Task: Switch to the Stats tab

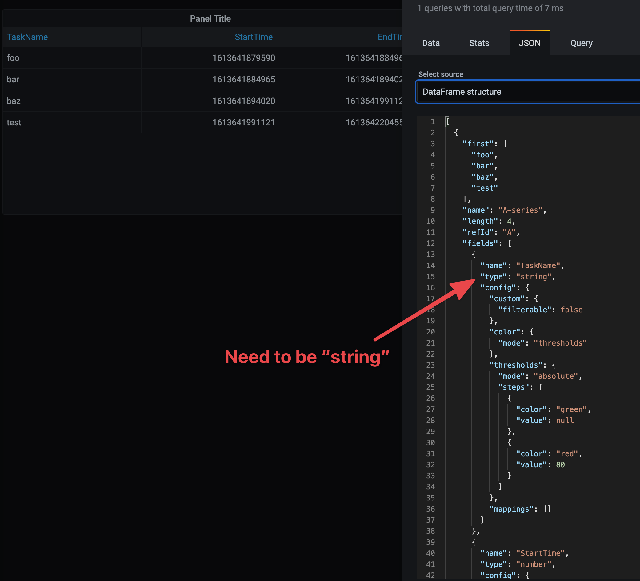Action: pos(479,43)
